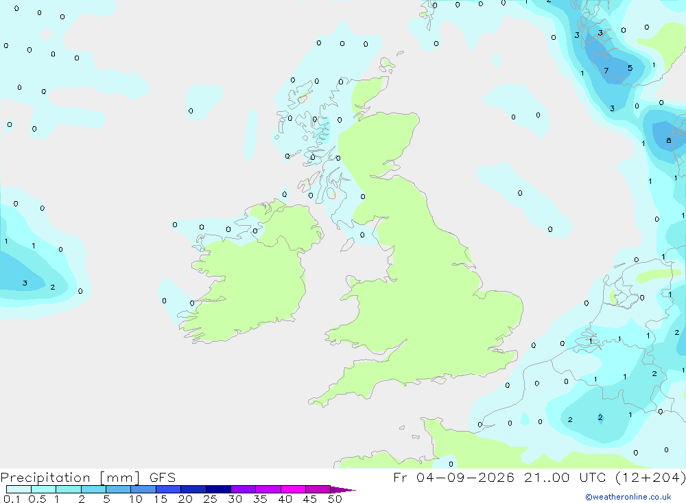The height and width of the screenshot is (503, 686).
Task: Click the '8' precipitation value at right edge
Action: 668,141
